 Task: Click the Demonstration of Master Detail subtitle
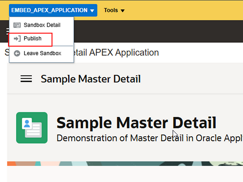150,138
